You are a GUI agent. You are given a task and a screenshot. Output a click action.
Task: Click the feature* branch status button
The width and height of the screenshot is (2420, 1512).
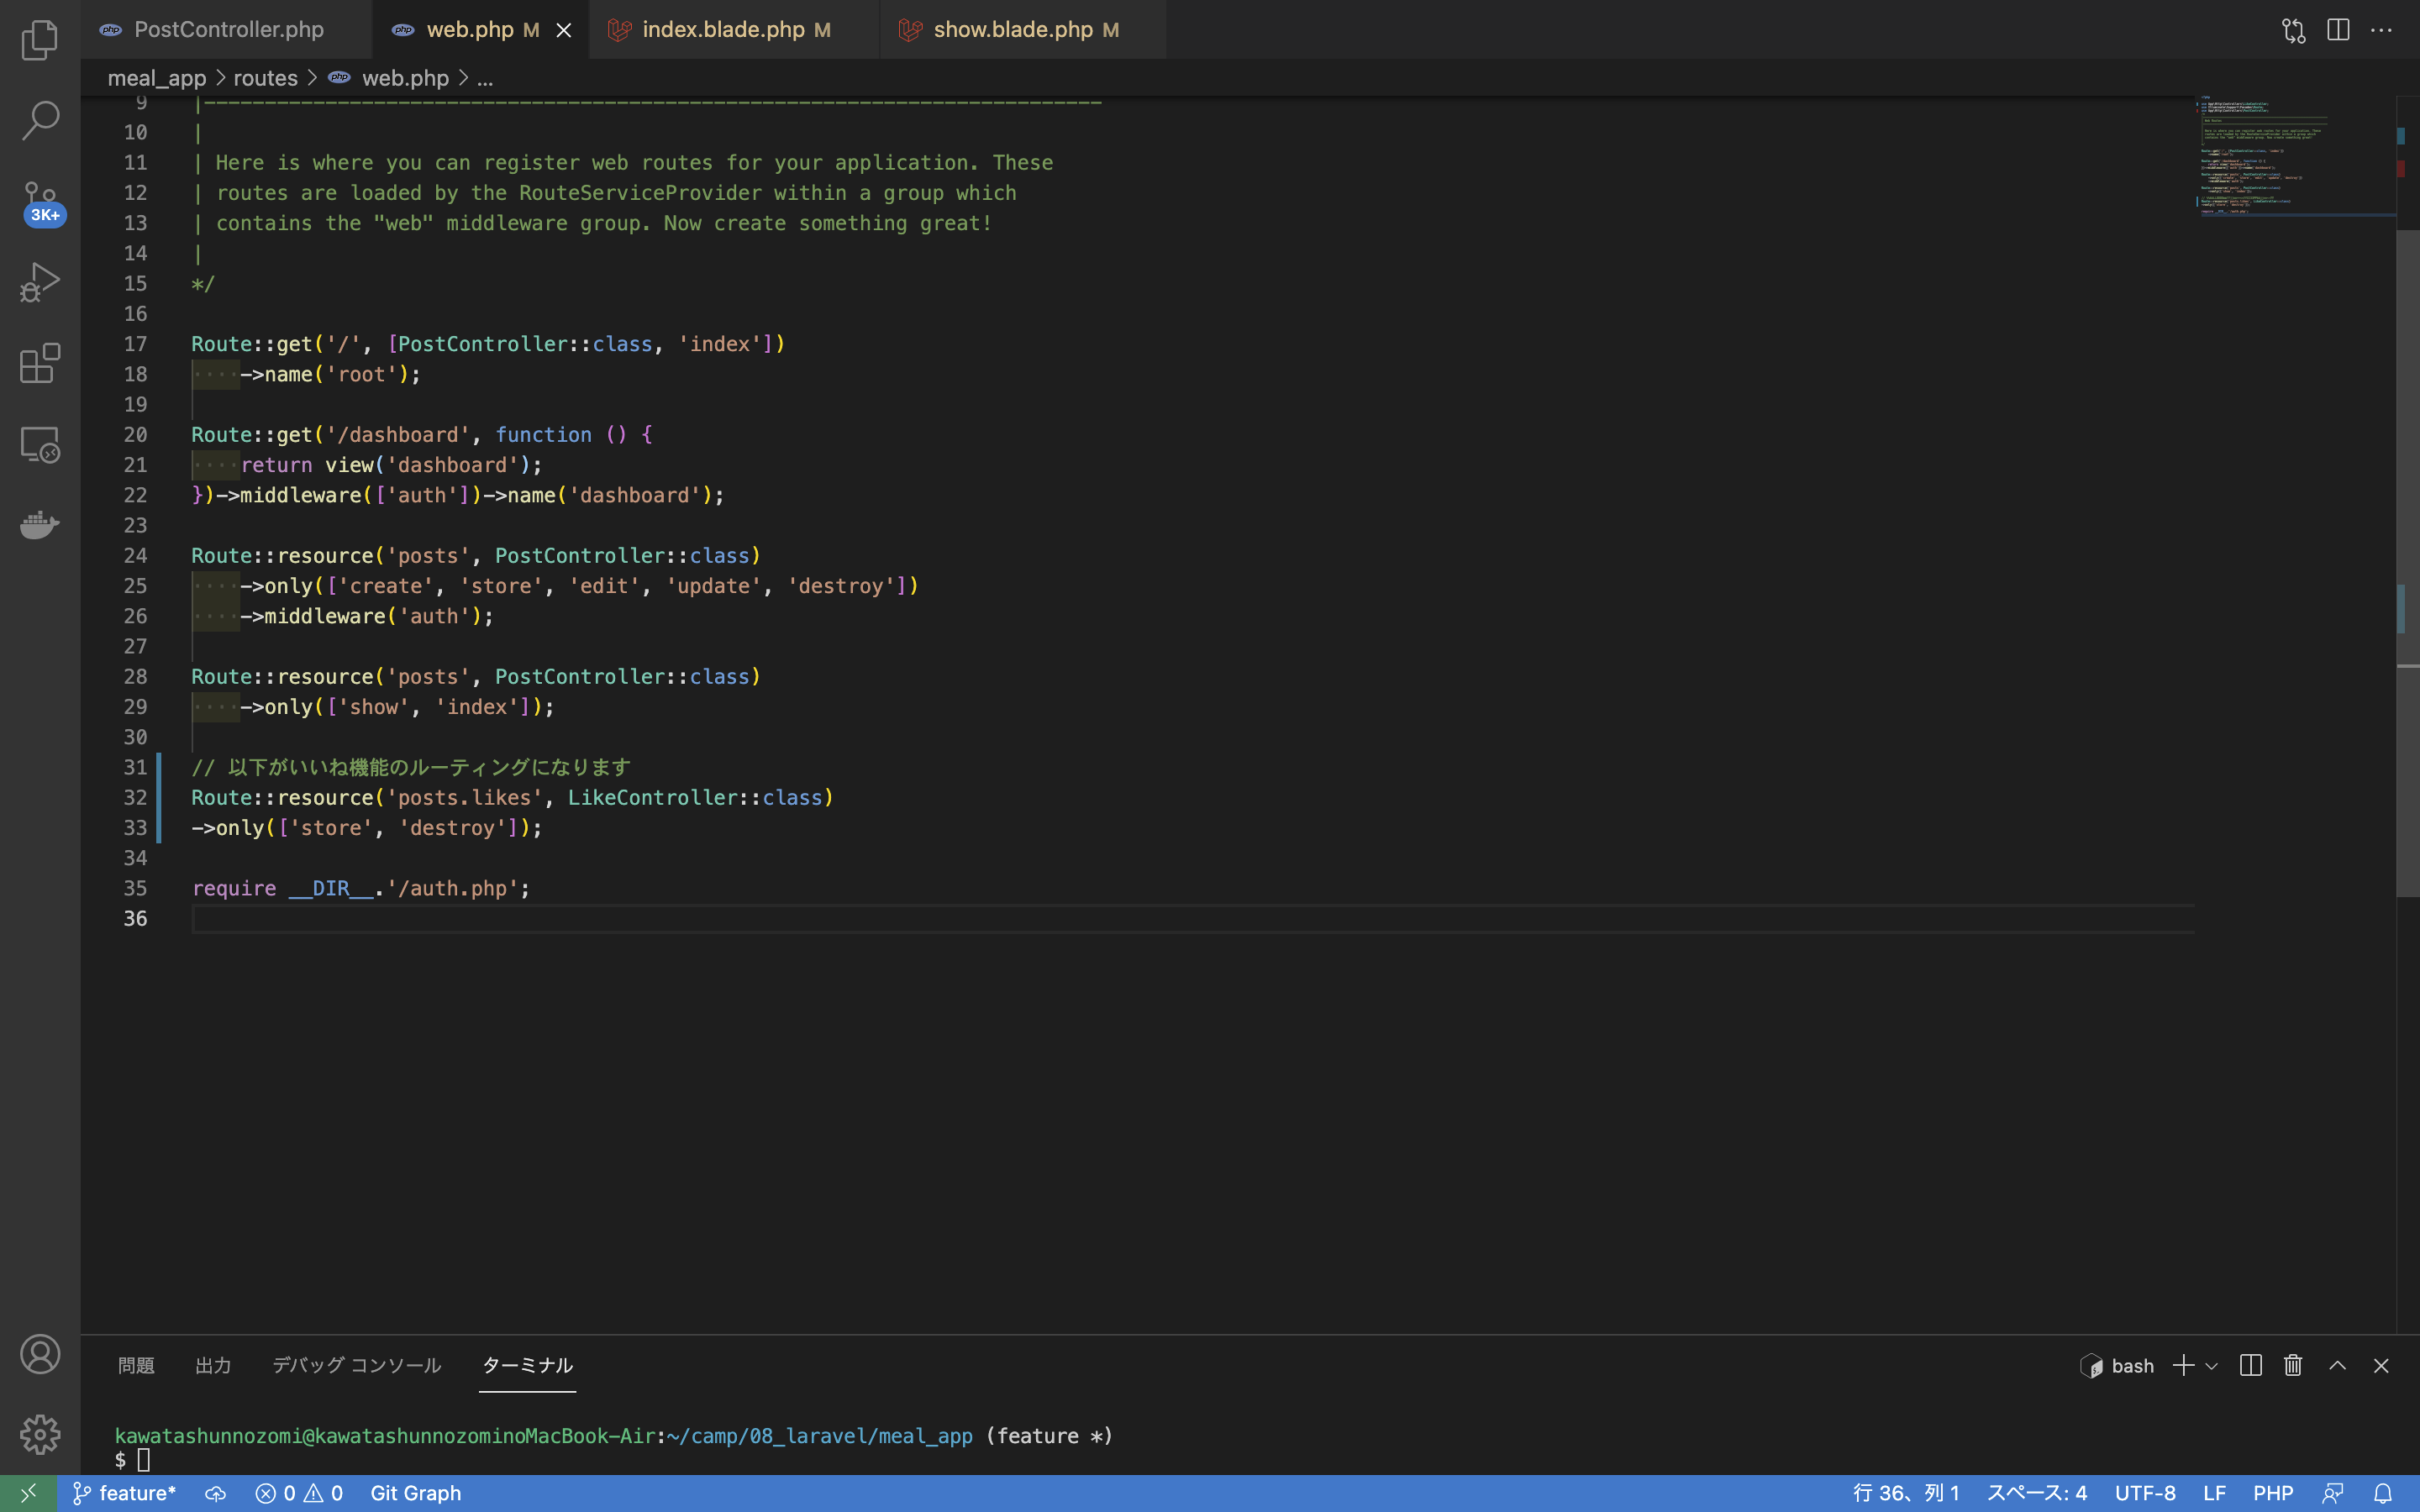pos(125,1493)
